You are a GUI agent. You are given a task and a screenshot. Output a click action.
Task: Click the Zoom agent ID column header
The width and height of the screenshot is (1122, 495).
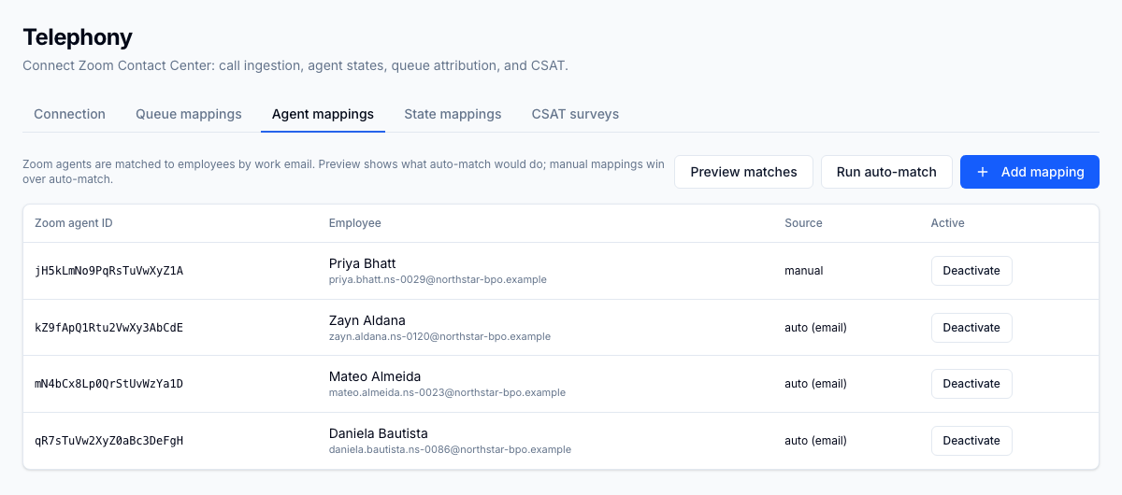[74, 223]
